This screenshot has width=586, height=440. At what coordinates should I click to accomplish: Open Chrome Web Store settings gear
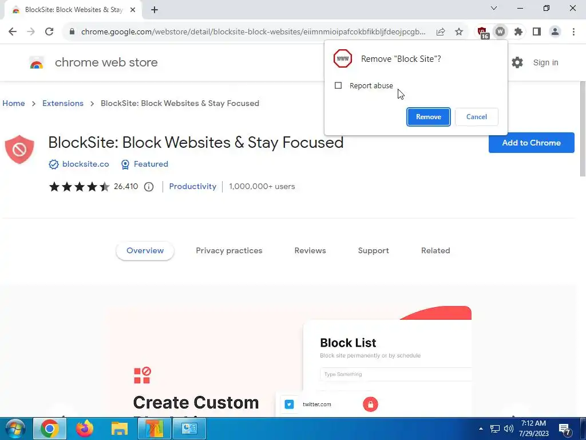click(x=517, y=62)
